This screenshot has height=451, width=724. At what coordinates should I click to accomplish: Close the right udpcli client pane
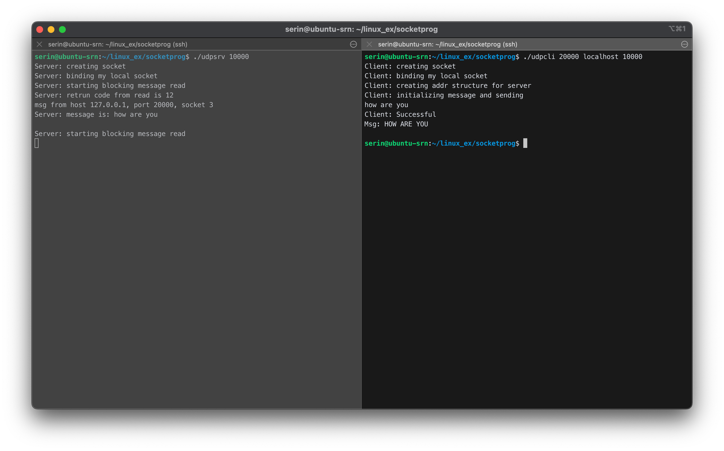(x=369, y=44)
